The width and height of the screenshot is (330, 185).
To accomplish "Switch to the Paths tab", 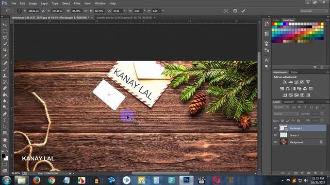I will pyautogui.click(x=300, y=102).
